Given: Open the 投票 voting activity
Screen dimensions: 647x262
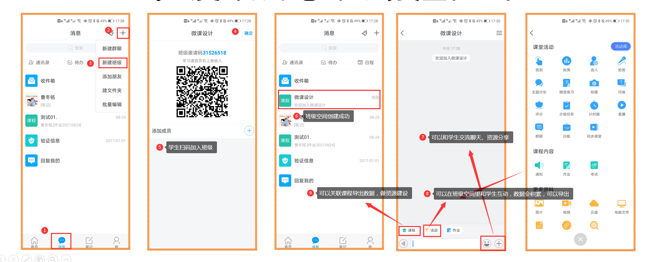Looking at the screenshot, I should [567, 61].
